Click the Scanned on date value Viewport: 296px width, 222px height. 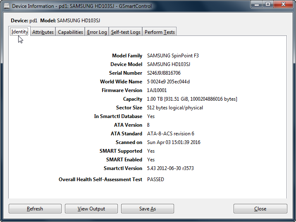(174, 142)
